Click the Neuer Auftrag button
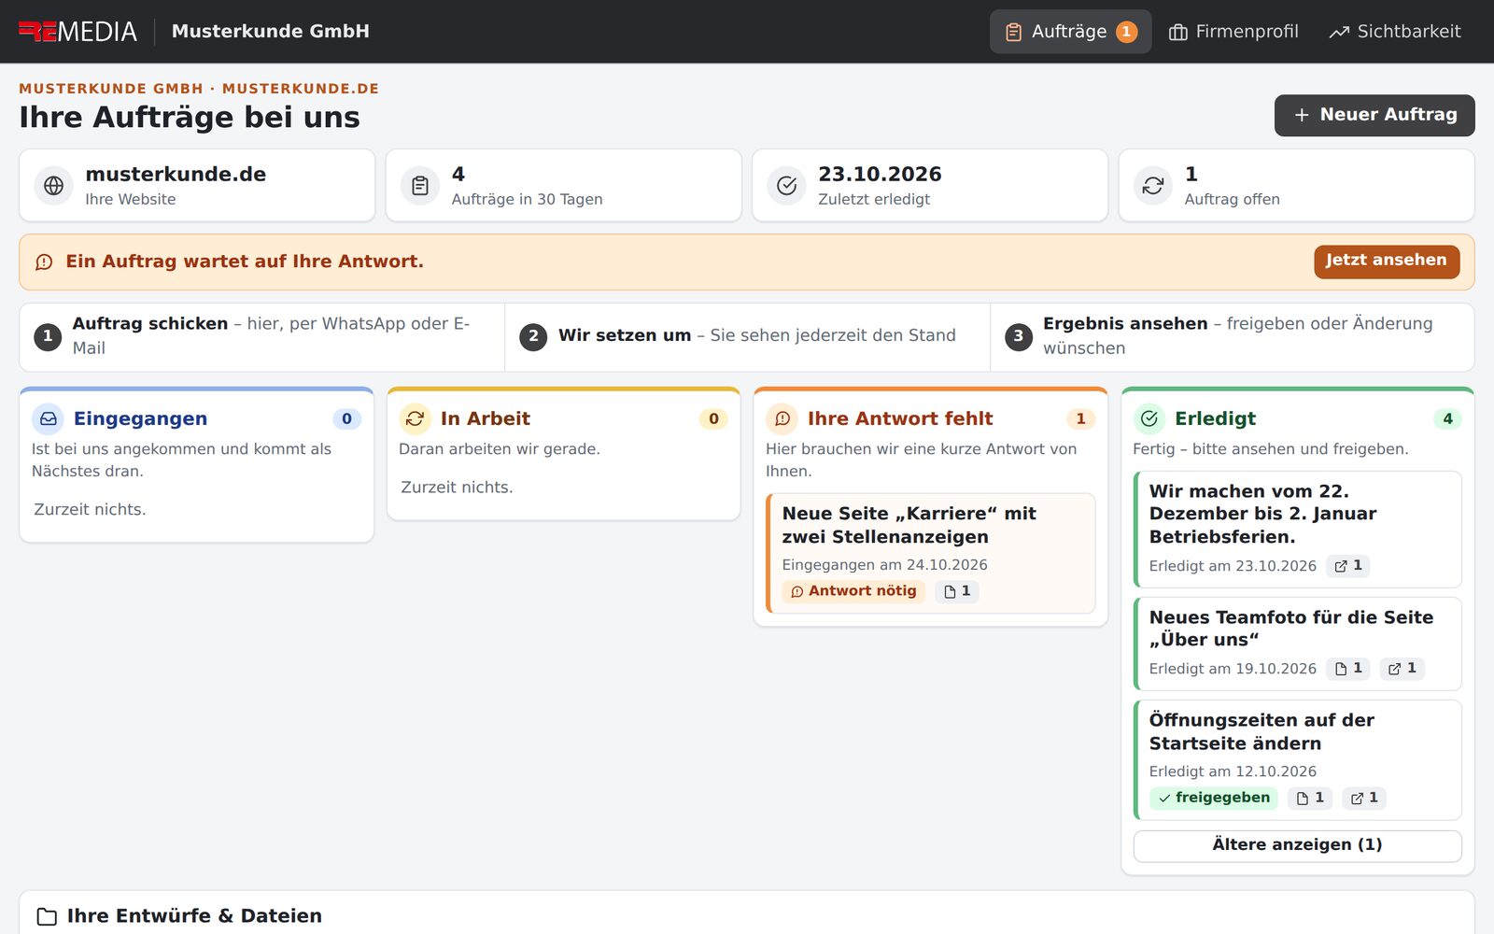1494x934 pixels. [x=1374, y=115]
